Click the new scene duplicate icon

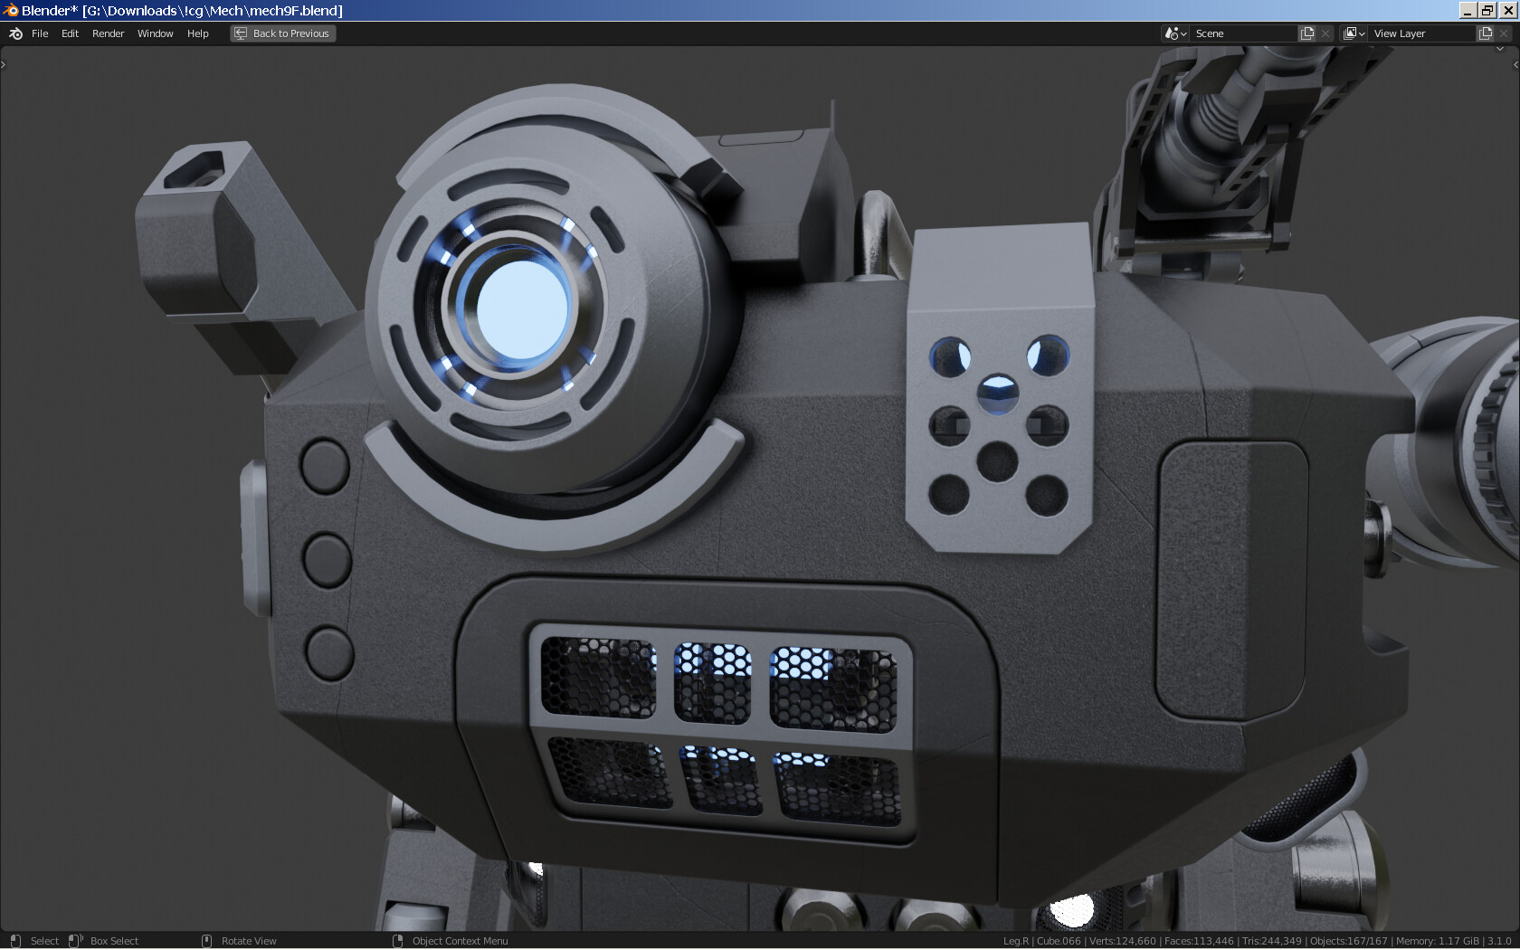tap(1306, 33)
